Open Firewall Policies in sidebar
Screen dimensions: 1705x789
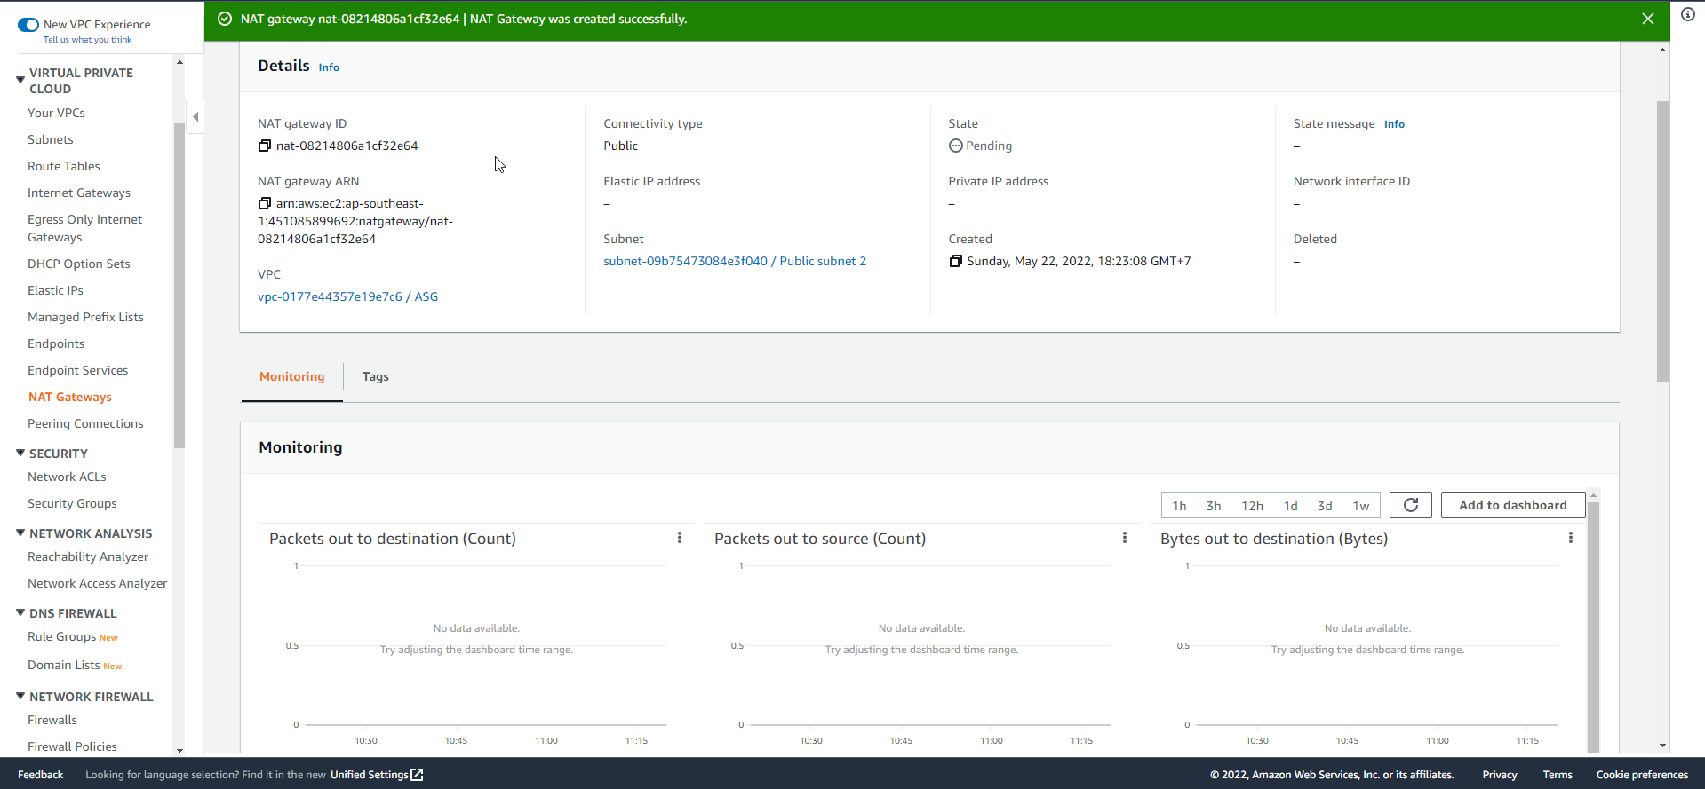(72, 746)
